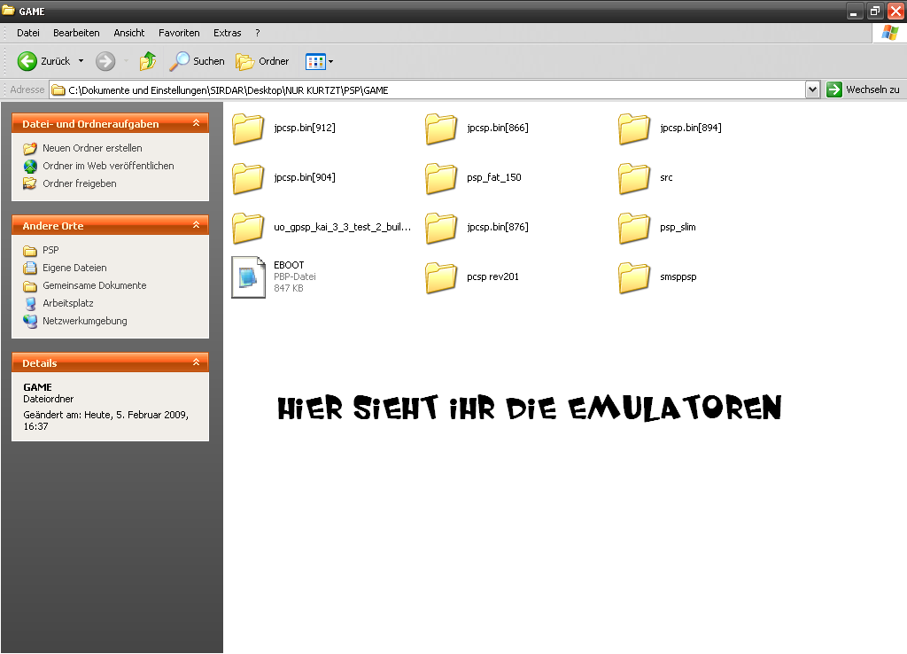Collapse the Datei- und Ordneraufgaben panel
Viewport: 907px width, 654px height.
(197, 124)
